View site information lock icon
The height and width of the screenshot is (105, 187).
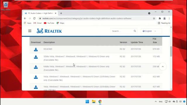tap(40, 18)
